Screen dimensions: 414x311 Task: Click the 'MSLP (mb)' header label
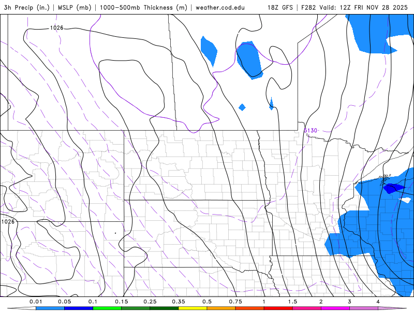pyautogui.click(x=74, y=7)
